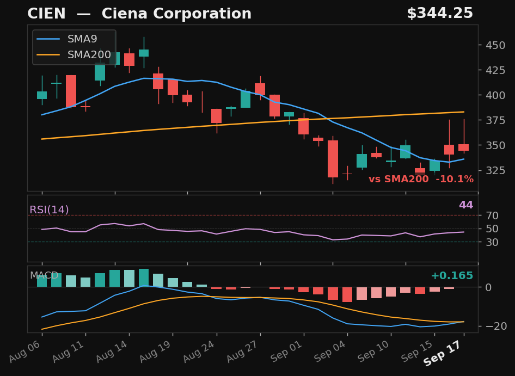The image size is (515, 376).
Task: Click the orange SMA200 legend line swatch
Action: coord(48,54)
